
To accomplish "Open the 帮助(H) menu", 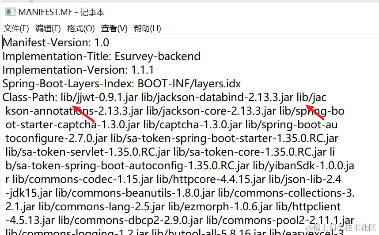I will (148, 29).
